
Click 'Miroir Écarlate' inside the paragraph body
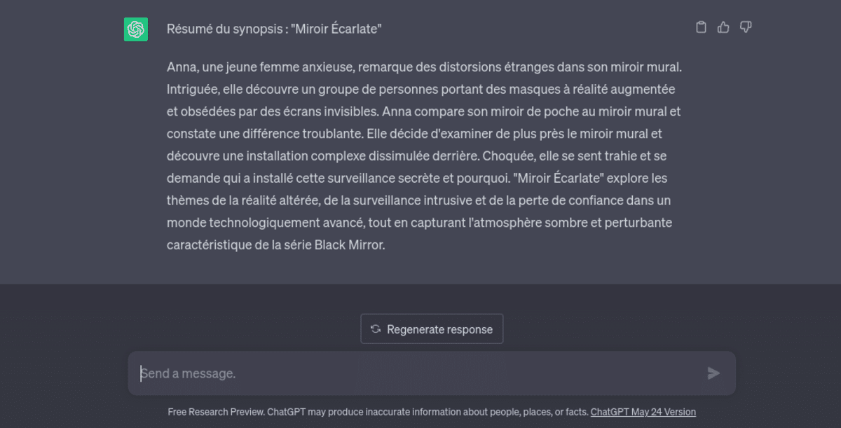559,178
